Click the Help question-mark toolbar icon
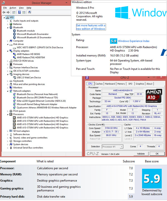Image resolution: width=167 pixels, height=201 pixels. point(19,12)
